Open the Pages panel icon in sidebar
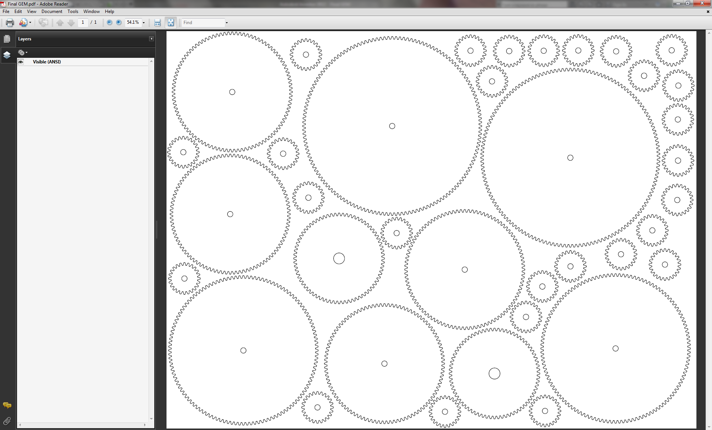712x430 pixels. pos(7,39)
